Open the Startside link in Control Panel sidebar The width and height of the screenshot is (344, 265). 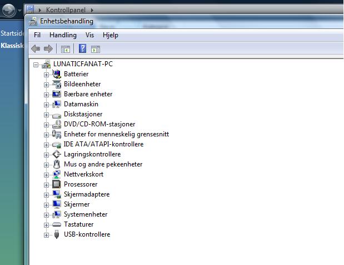tap(12, 33)
